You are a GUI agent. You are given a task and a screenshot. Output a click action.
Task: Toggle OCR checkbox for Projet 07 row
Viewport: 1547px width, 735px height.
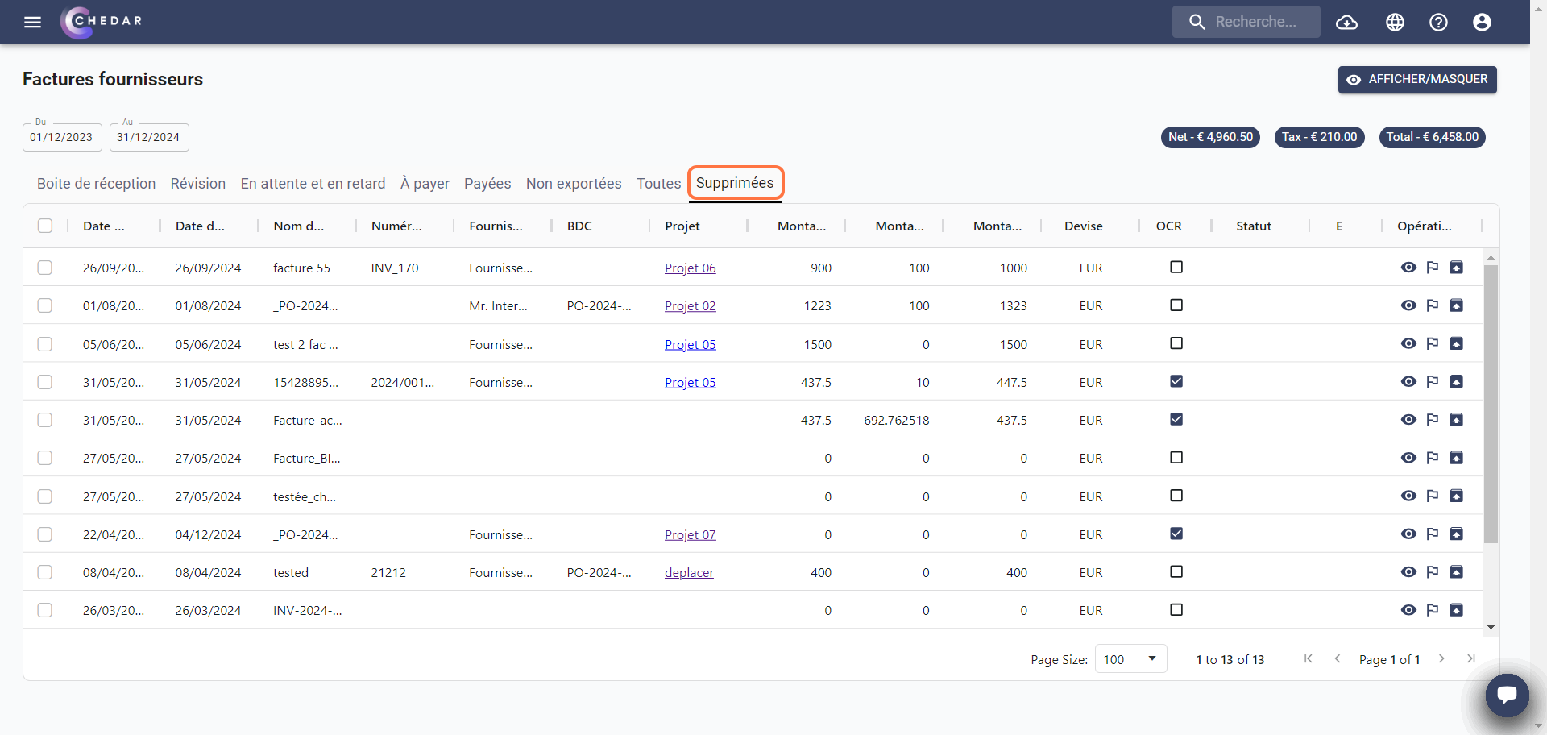1176,534
